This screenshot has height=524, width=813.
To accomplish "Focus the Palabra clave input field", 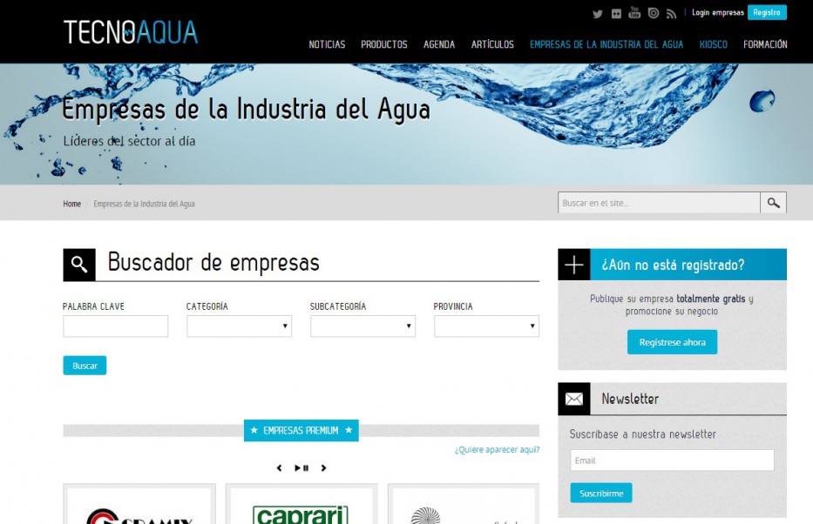I will click(x=115, y=326).
